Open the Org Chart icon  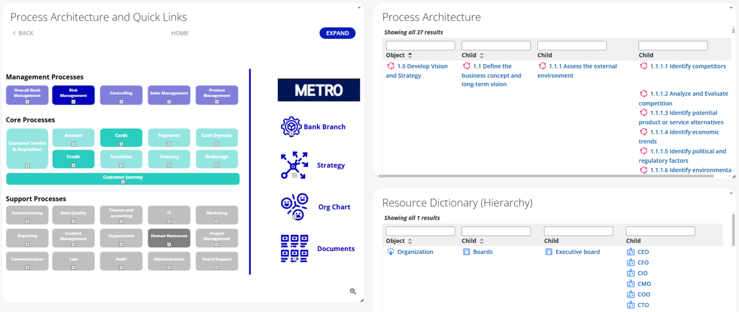pos(294,206)
